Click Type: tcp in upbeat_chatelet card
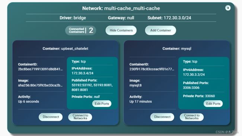This screenshot has height=136, width=242. (x=79, y=61)
